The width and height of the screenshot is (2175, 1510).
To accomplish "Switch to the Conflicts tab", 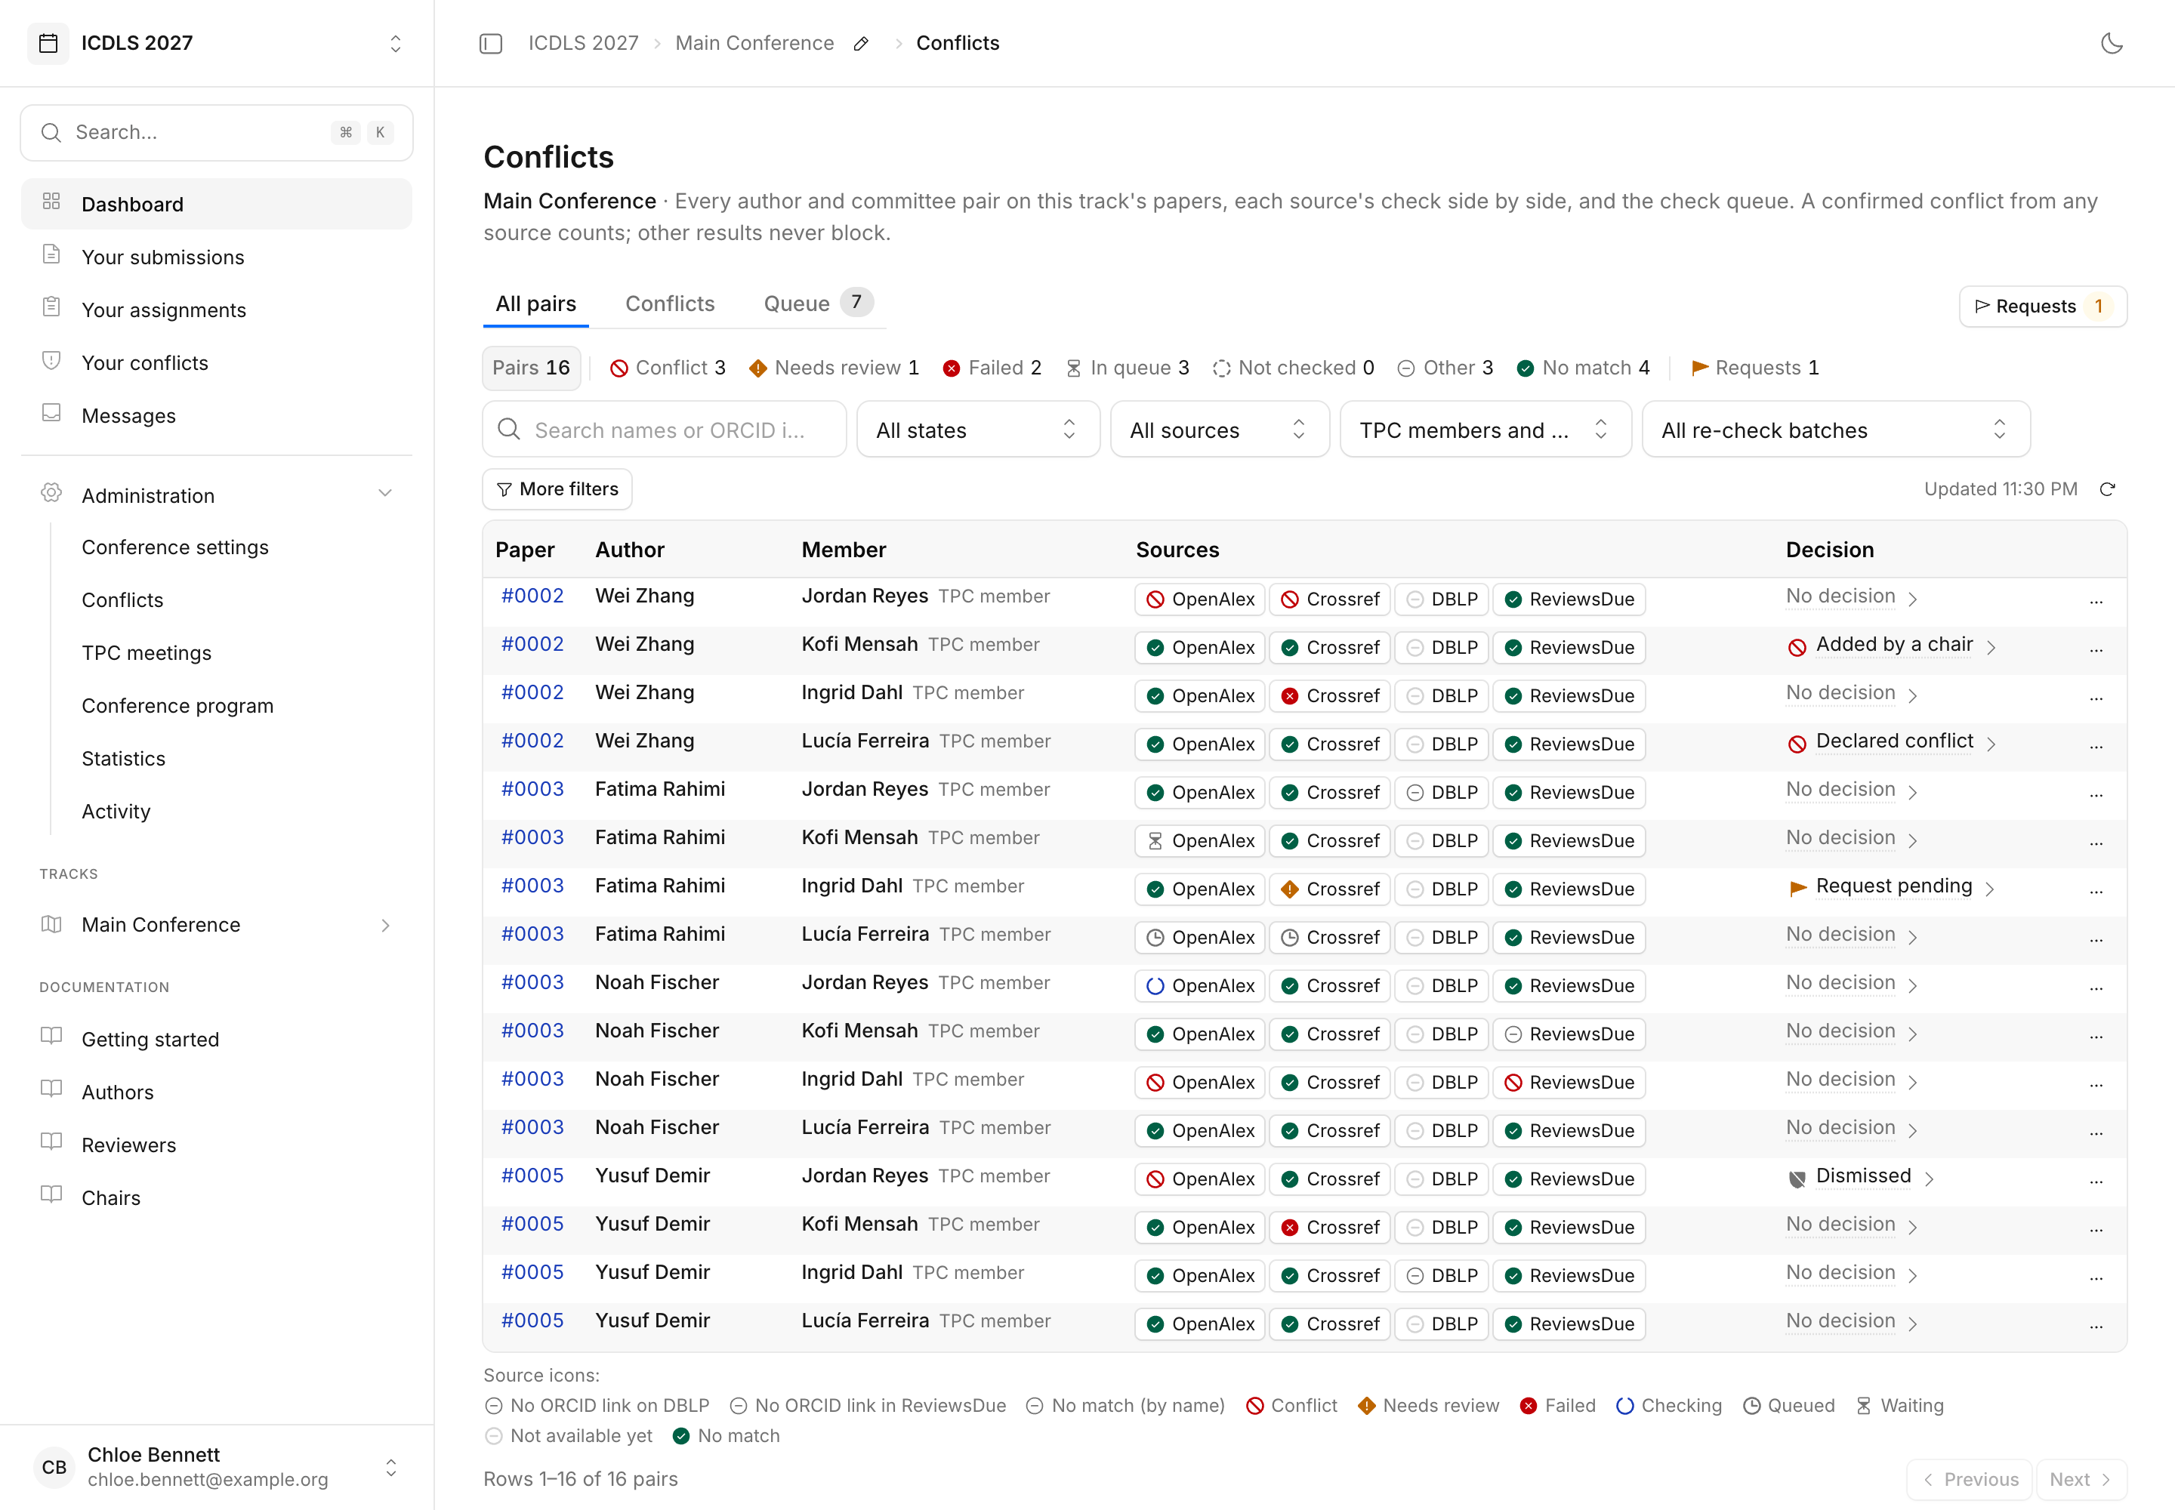I will pyautogui.click(x=670, y=305).
